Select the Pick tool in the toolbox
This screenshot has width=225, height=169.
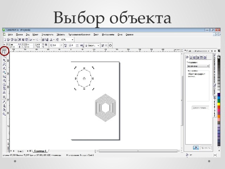coord(4,52)
